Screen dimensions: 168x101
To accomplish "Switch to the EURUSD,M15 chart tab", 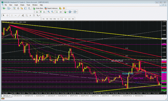I will pyautogui.click(x=18, y=96).
